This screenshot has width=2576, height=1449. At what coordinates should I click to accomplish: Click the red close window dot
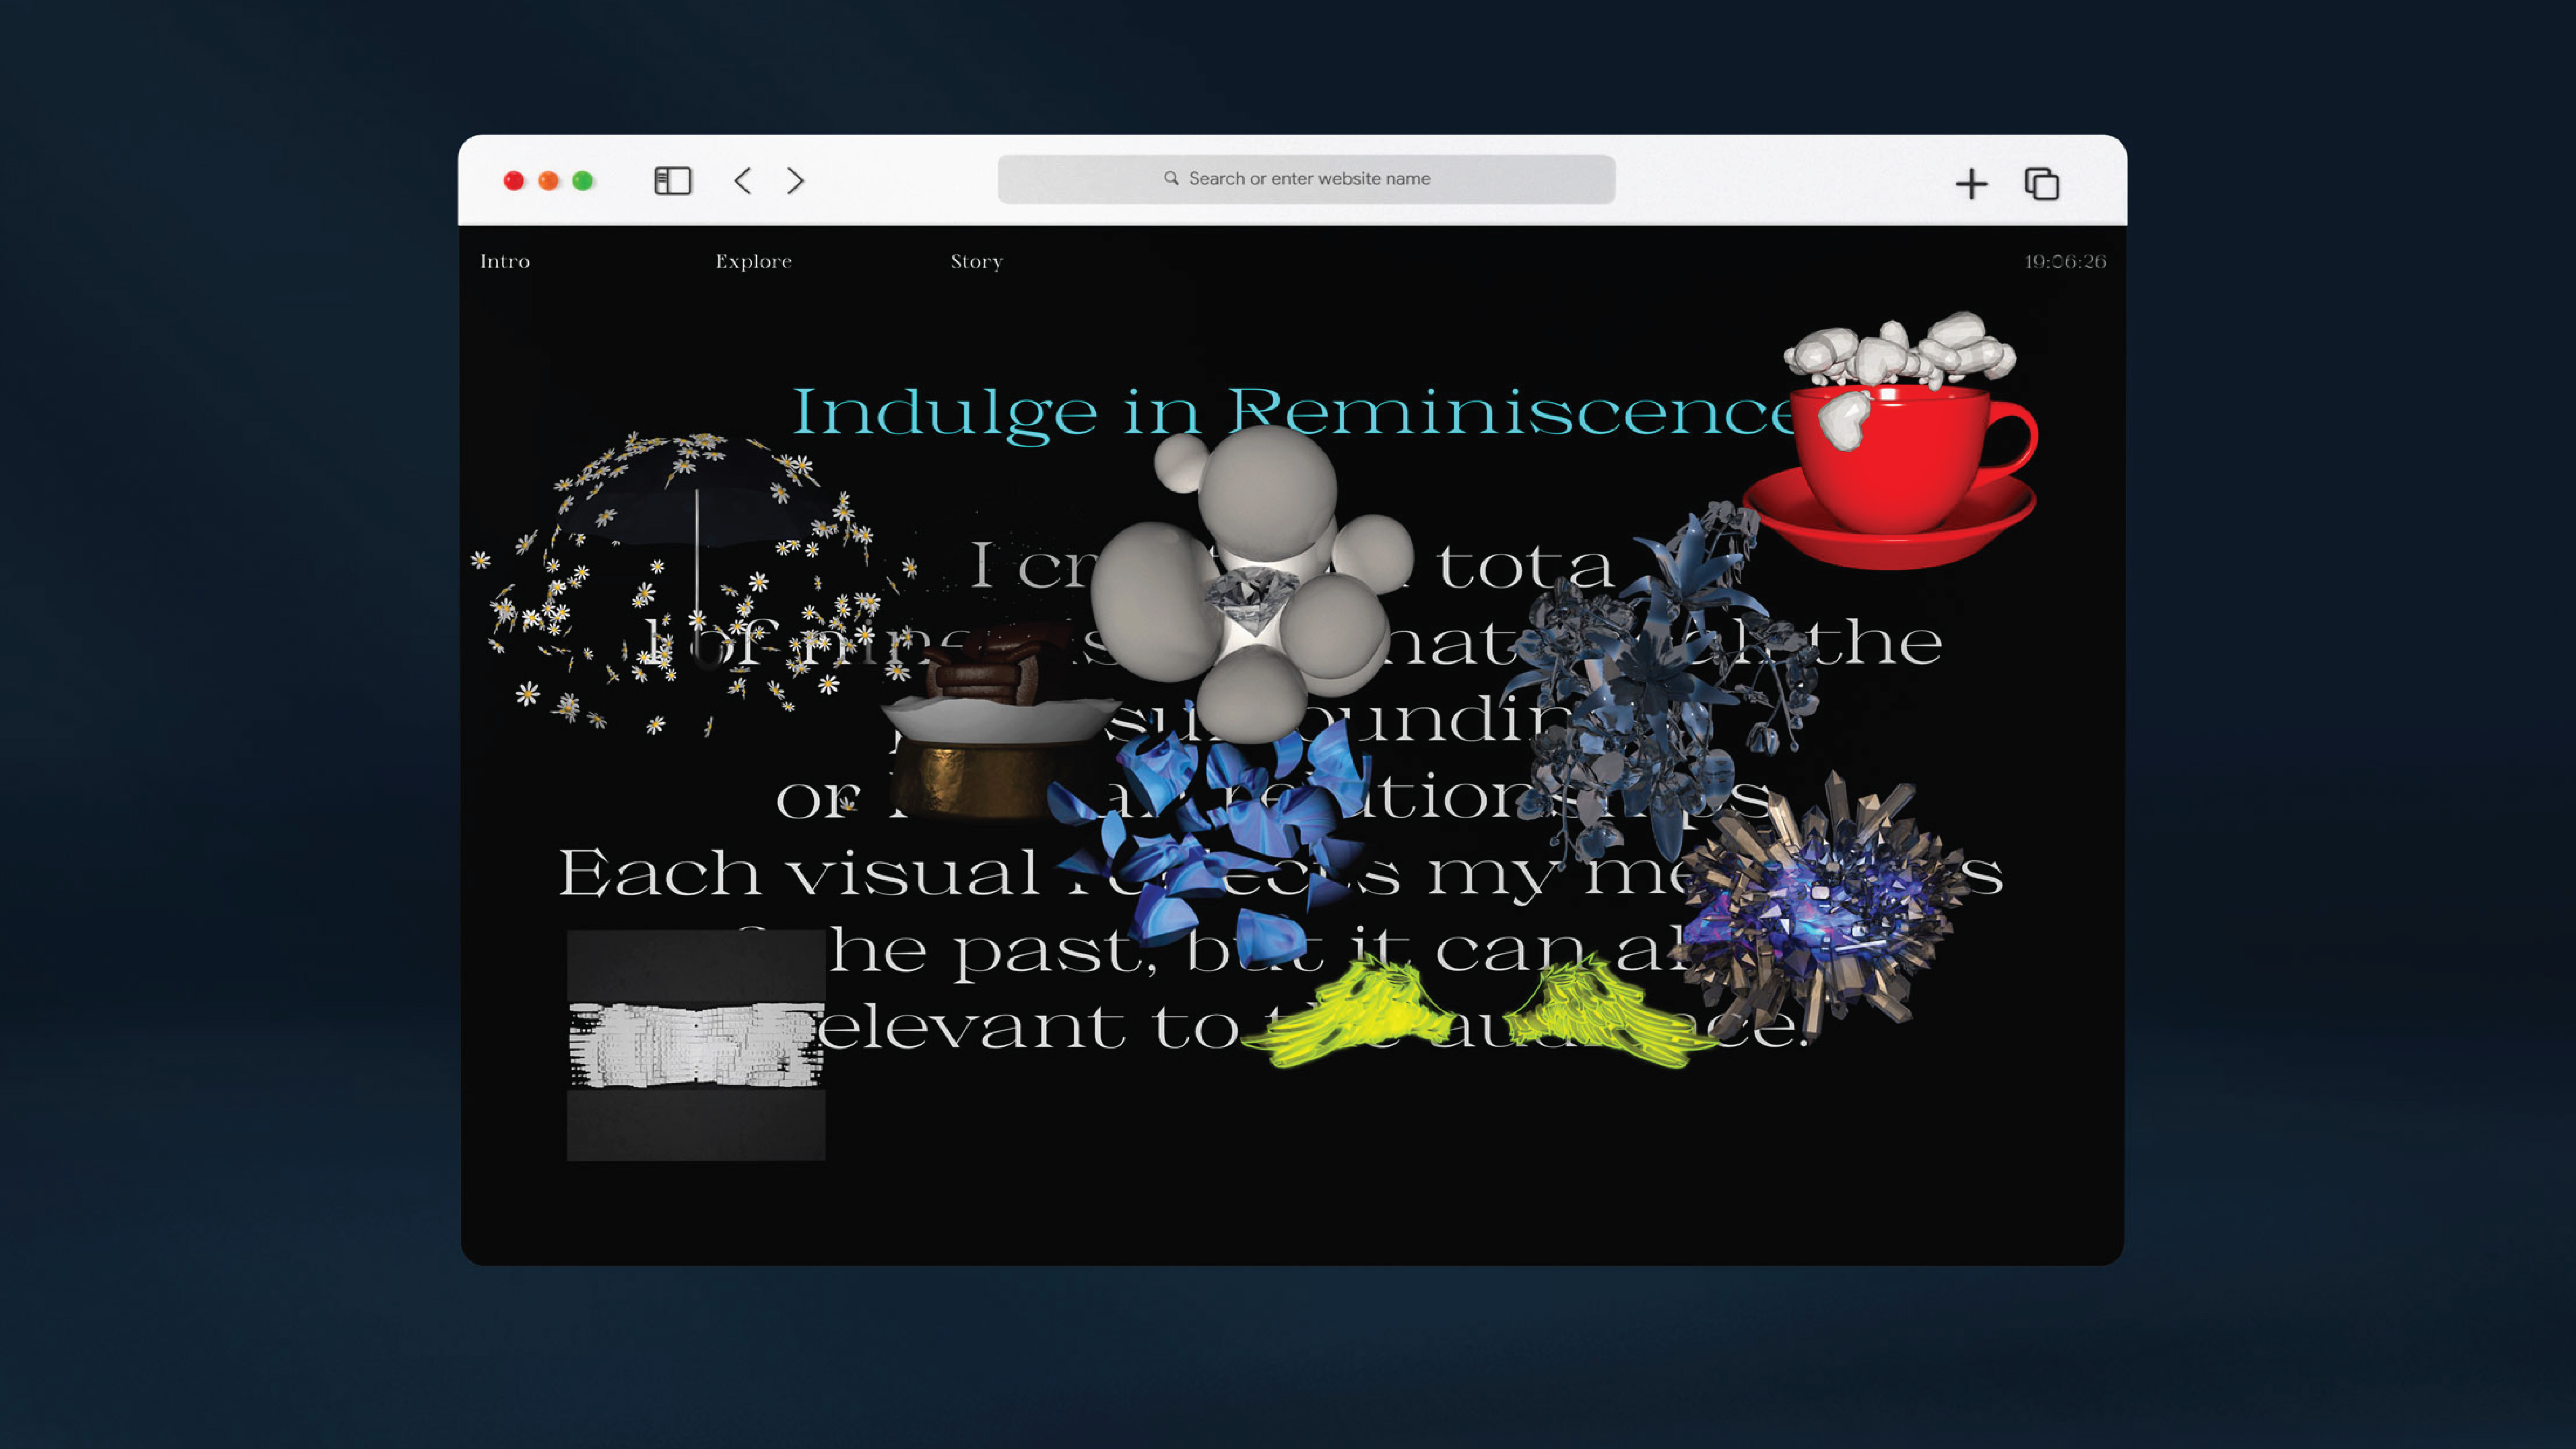click(x=514, y=181)
